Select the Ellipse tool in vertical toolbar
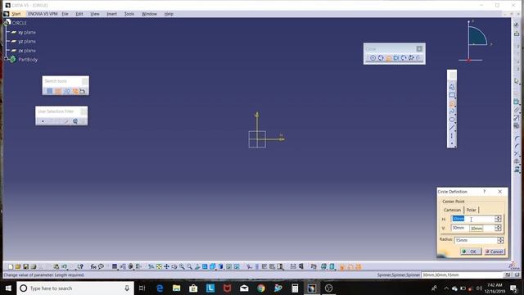The image size is (524, 295). [452, 120]
